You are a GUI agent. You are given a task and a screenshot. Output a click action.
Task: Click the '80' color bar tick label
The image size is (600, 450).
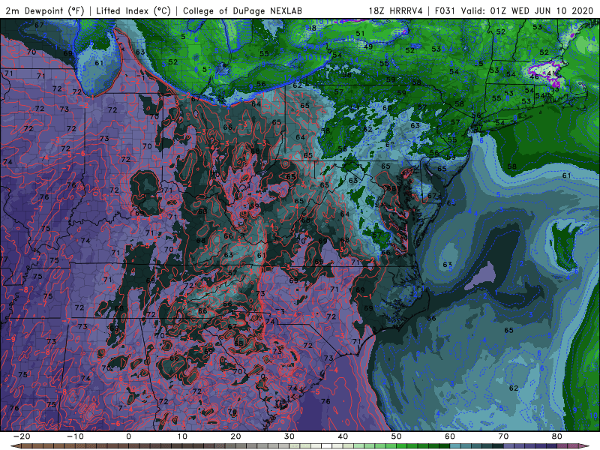[557, 436]
